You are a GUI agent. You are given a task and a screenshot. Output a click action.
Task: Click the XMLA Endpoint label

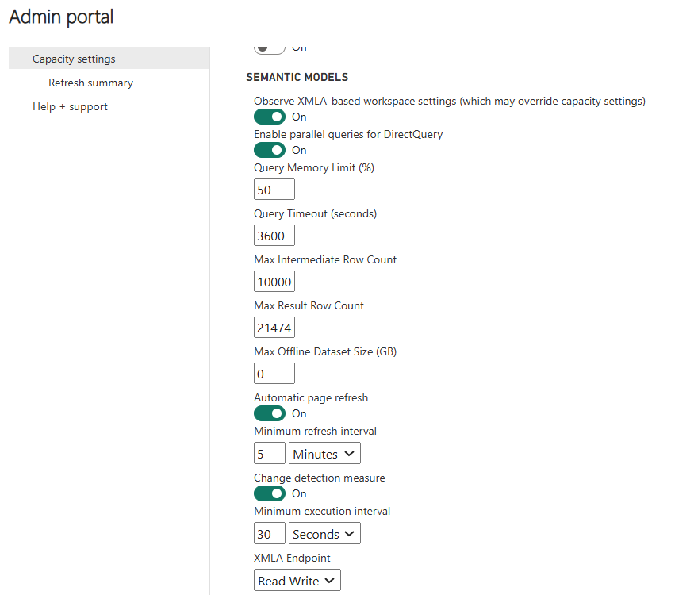(292, 558)
